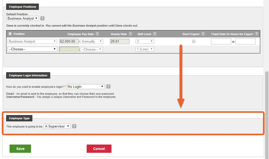Click the green Save button
The width and height of the screenshot is (269, 159).
tap(20, 149)
